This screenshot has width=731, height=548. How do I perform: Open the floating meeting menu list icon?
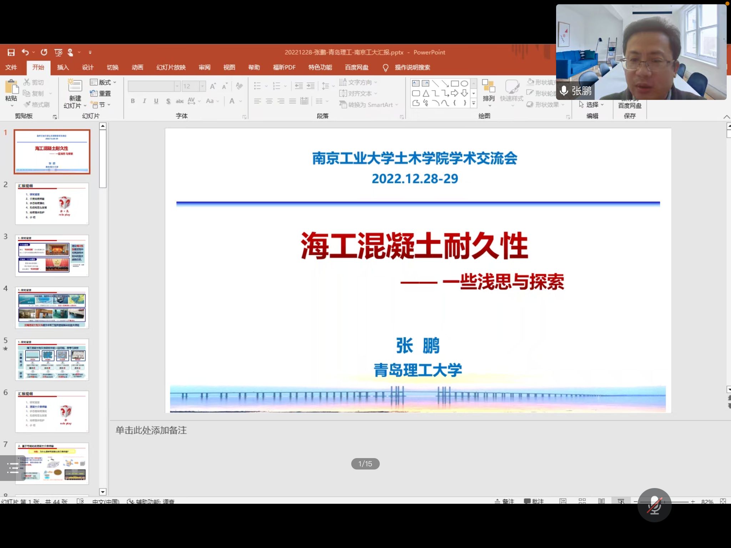(x=12, y=468)
